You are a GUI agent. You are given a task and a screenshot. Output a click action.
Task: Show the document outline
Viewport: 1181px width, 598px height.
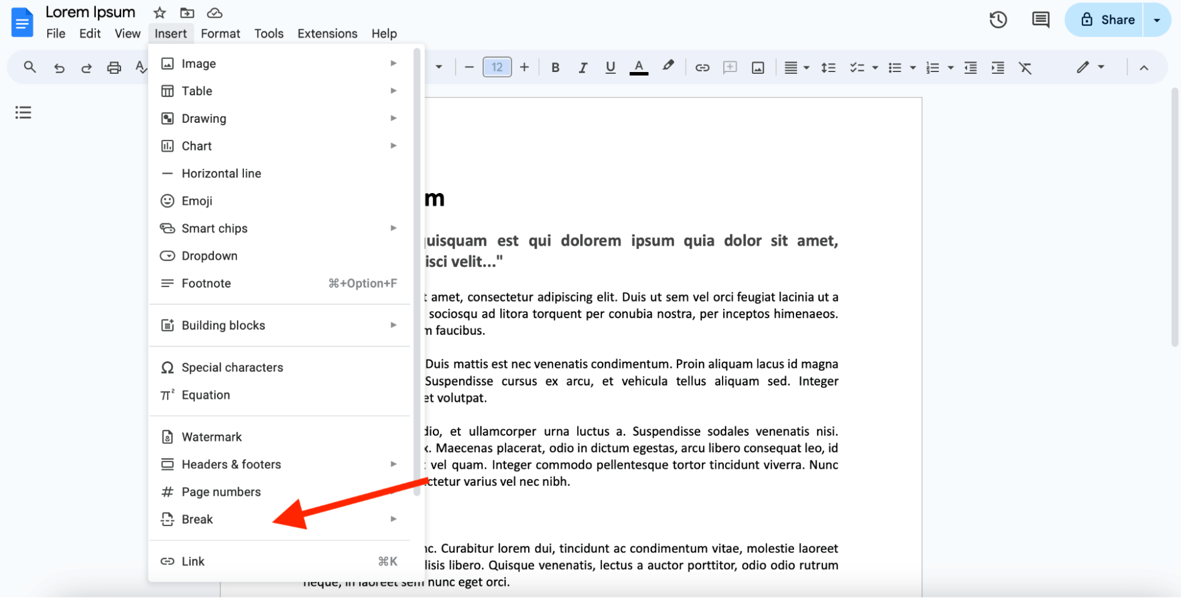tap(23, 112)
